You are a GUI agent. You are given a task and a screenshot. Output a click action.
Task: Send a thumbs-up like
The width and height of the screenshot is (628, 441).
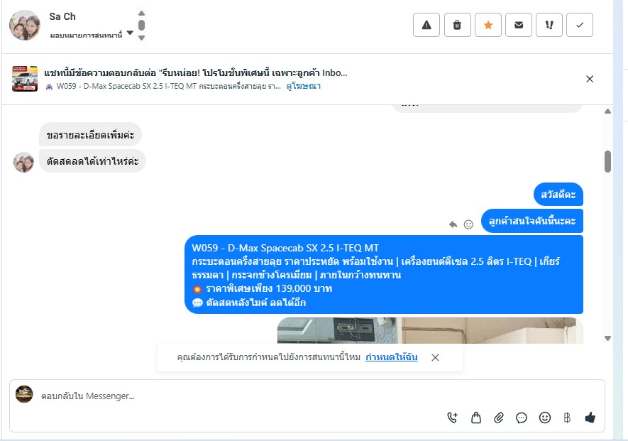(590, 418)
